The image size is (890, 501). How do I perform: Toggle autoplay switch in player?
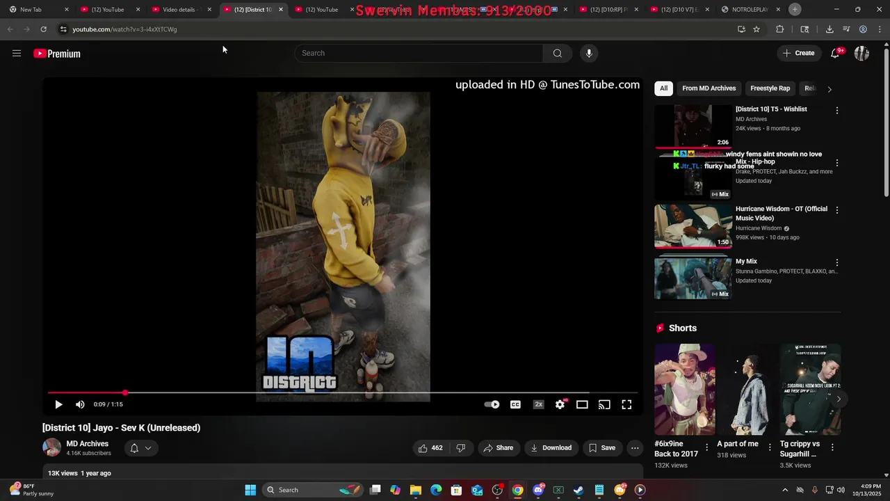(492, 404)
